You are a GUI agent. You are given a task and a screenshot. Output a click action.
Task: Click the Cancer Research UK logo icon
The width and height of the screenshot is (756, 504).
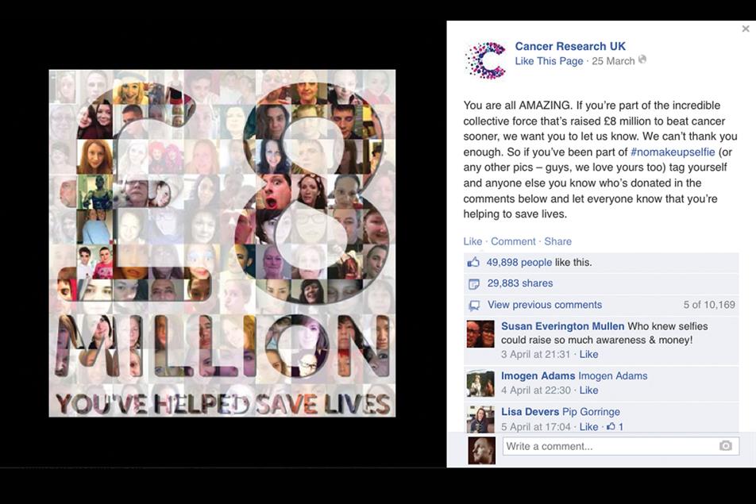click(x=485, y=60)
